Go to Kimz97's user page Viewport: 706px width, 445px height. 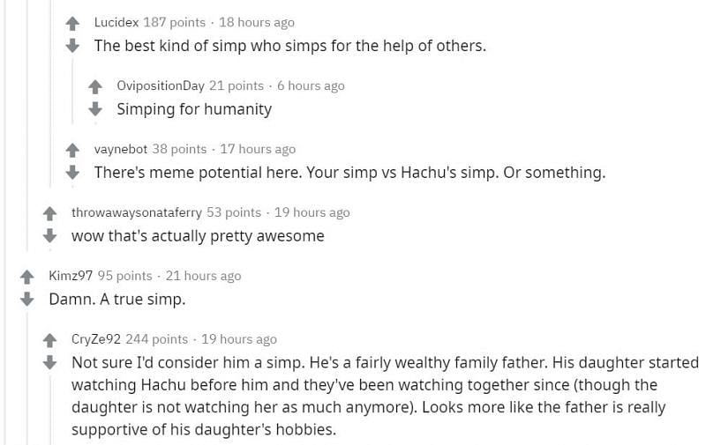(71, 276)
